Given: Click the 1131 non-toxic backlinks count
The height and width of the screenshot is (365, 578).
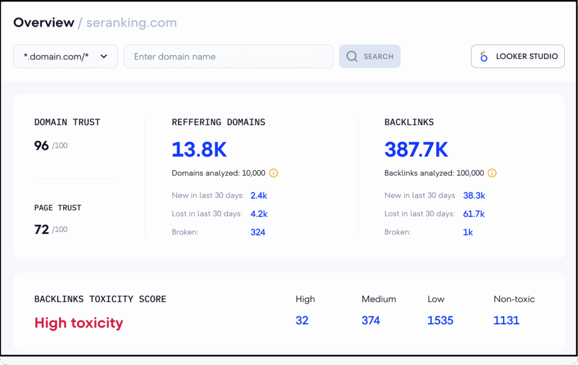Looking at the screenshot, I should 506,320.
